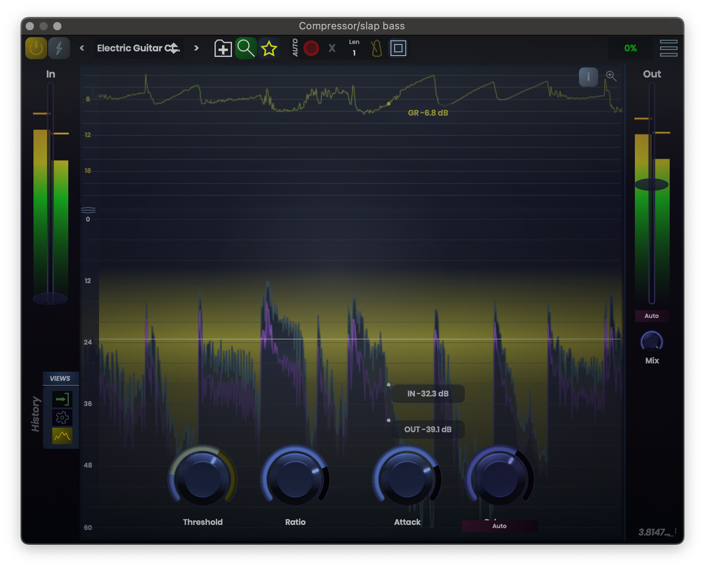Click the right arrow to load next preset
The height and width of the screenshot is (569, 705).
pos(196,48)
